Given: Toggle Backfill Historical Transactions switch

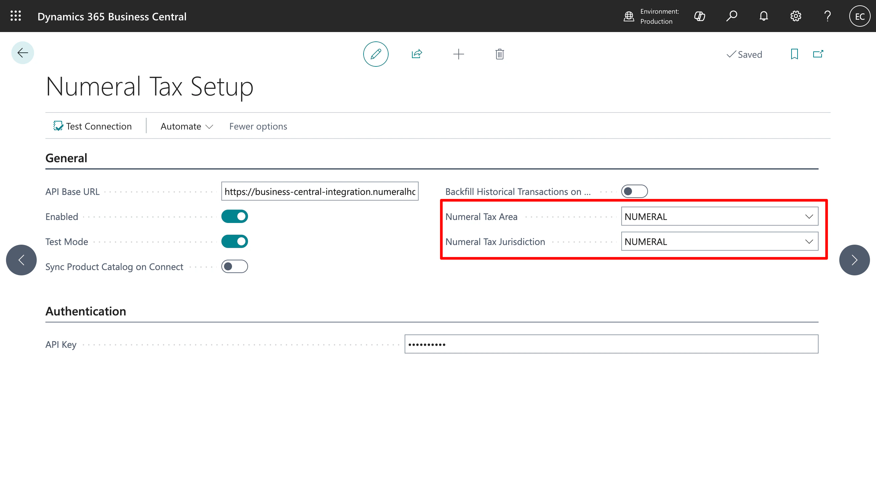Looking at the screenshot, I should point(634,191).
